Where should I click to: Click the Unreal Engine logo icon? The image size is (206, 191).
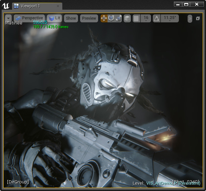(6, 6)
